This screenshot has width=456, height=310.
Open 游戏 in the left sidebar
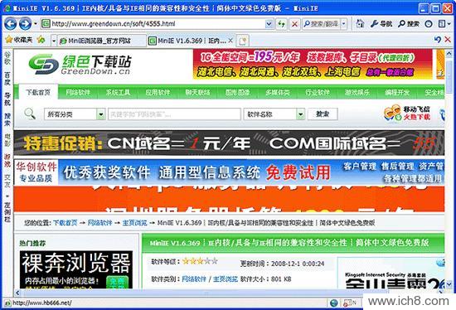click(x=7, y=160)
